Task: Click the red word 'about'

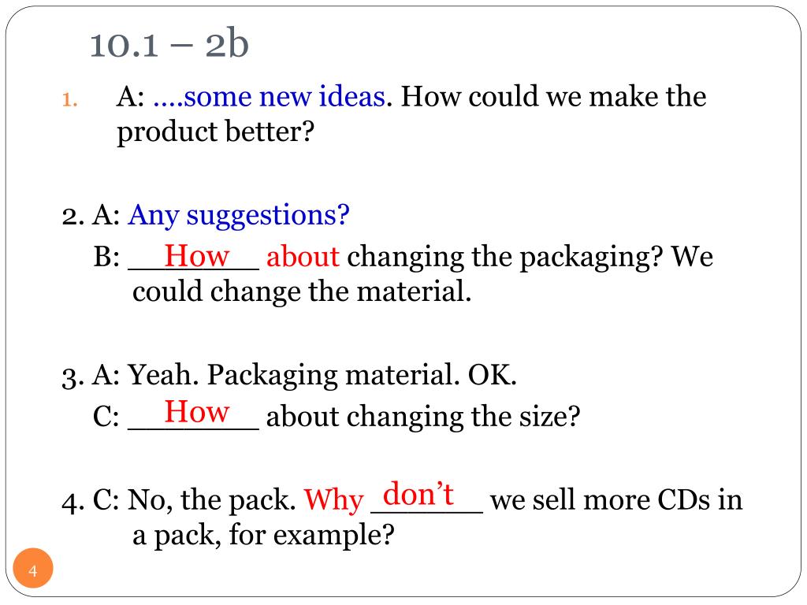Action: click(303, 256)
